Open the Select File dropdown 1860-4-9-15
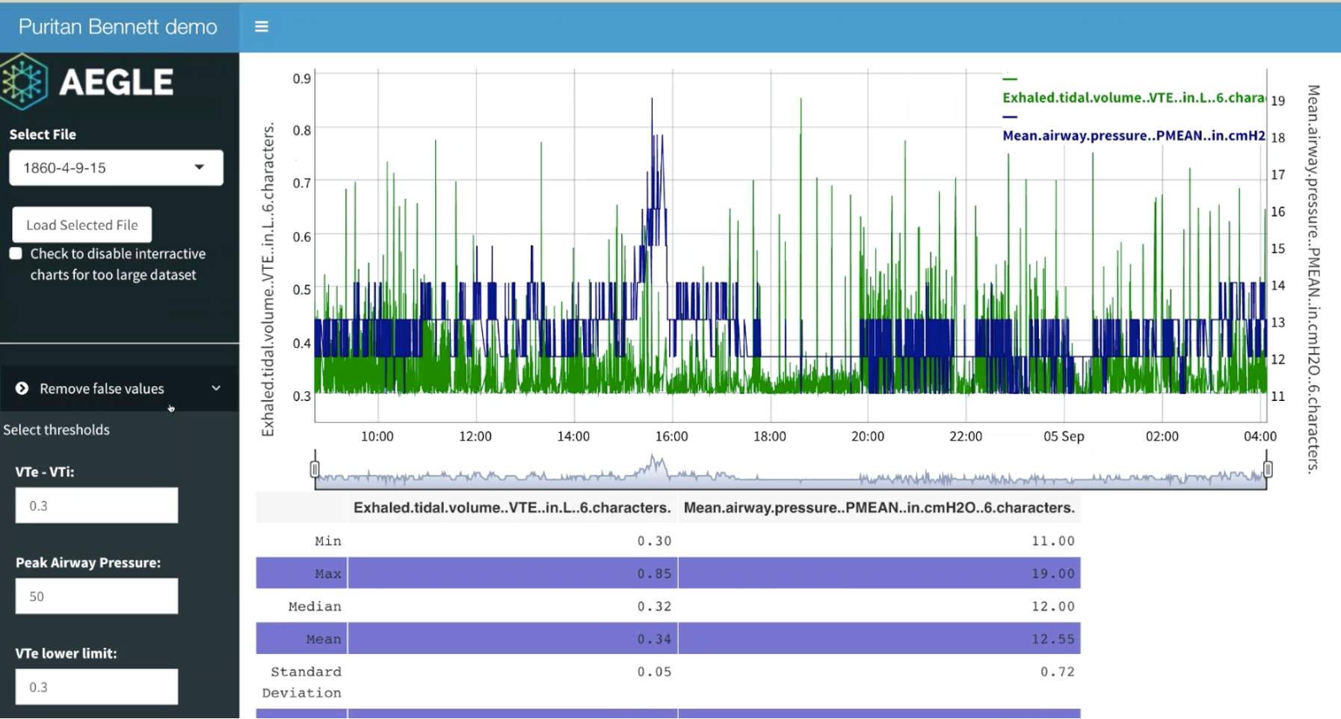Viewport: 1341px width, 719px height. (x=116, y=168)
